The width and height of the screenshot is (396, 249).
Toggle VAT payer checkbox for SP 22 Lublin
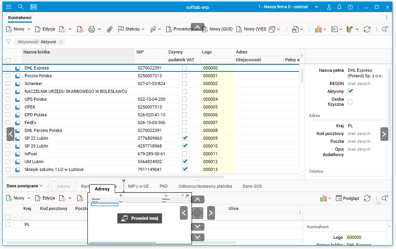coord(185,138)
